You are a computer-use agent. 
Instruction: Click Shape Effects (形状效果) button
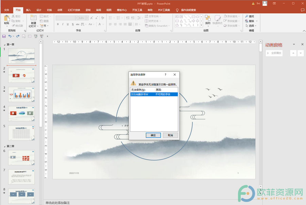232,26
